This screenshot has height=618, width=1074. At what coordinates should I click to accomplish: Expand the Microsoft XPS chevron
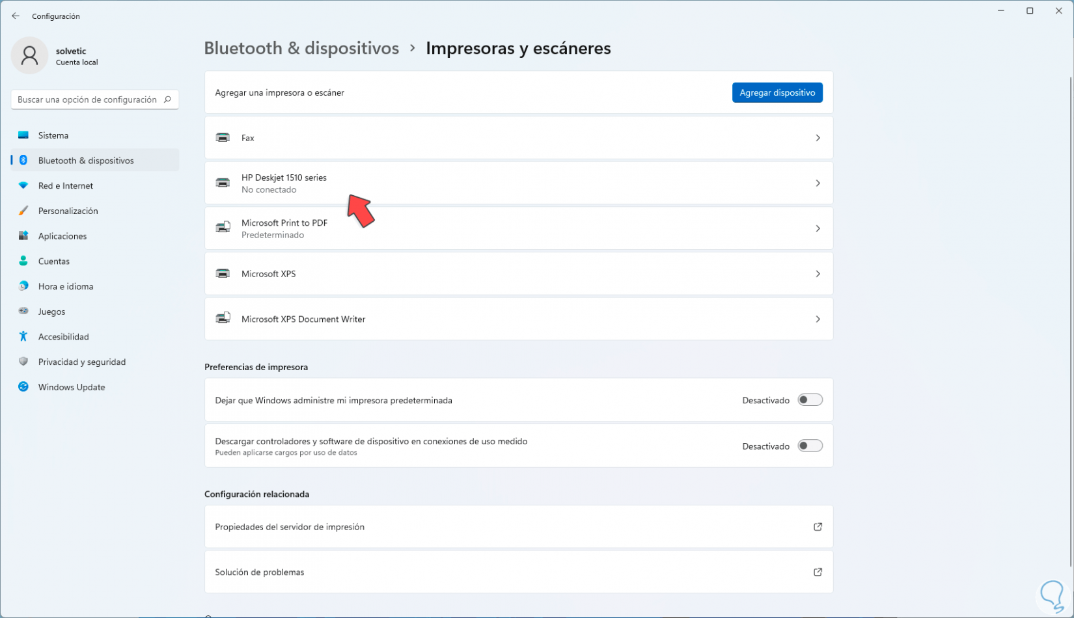(x=818, y=274)
